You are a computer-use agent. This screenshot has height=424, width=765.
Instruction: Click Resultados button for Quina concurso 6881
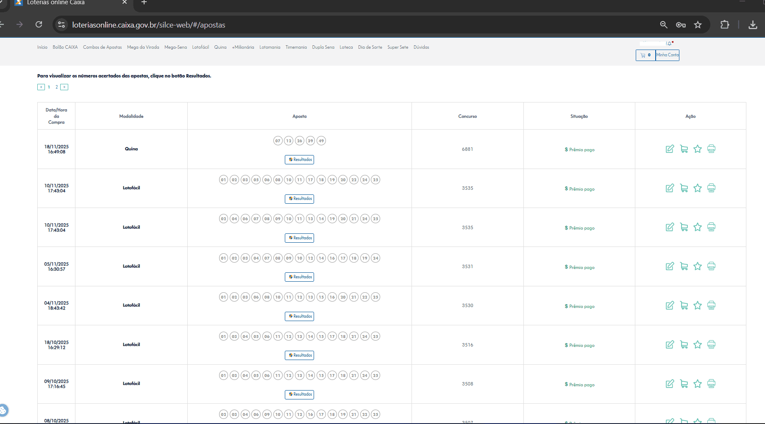[299, 160]
